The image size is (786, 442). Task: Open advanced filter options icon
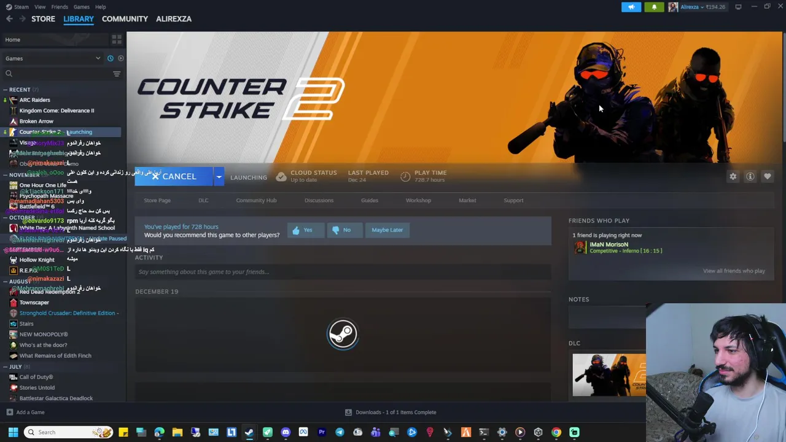117,74
